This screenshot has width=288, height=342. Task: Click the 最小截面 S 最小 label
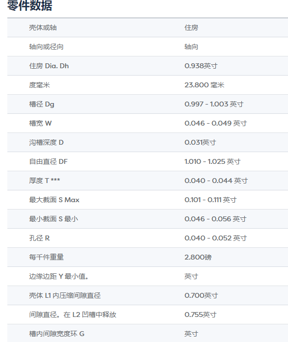click(53, 219)
